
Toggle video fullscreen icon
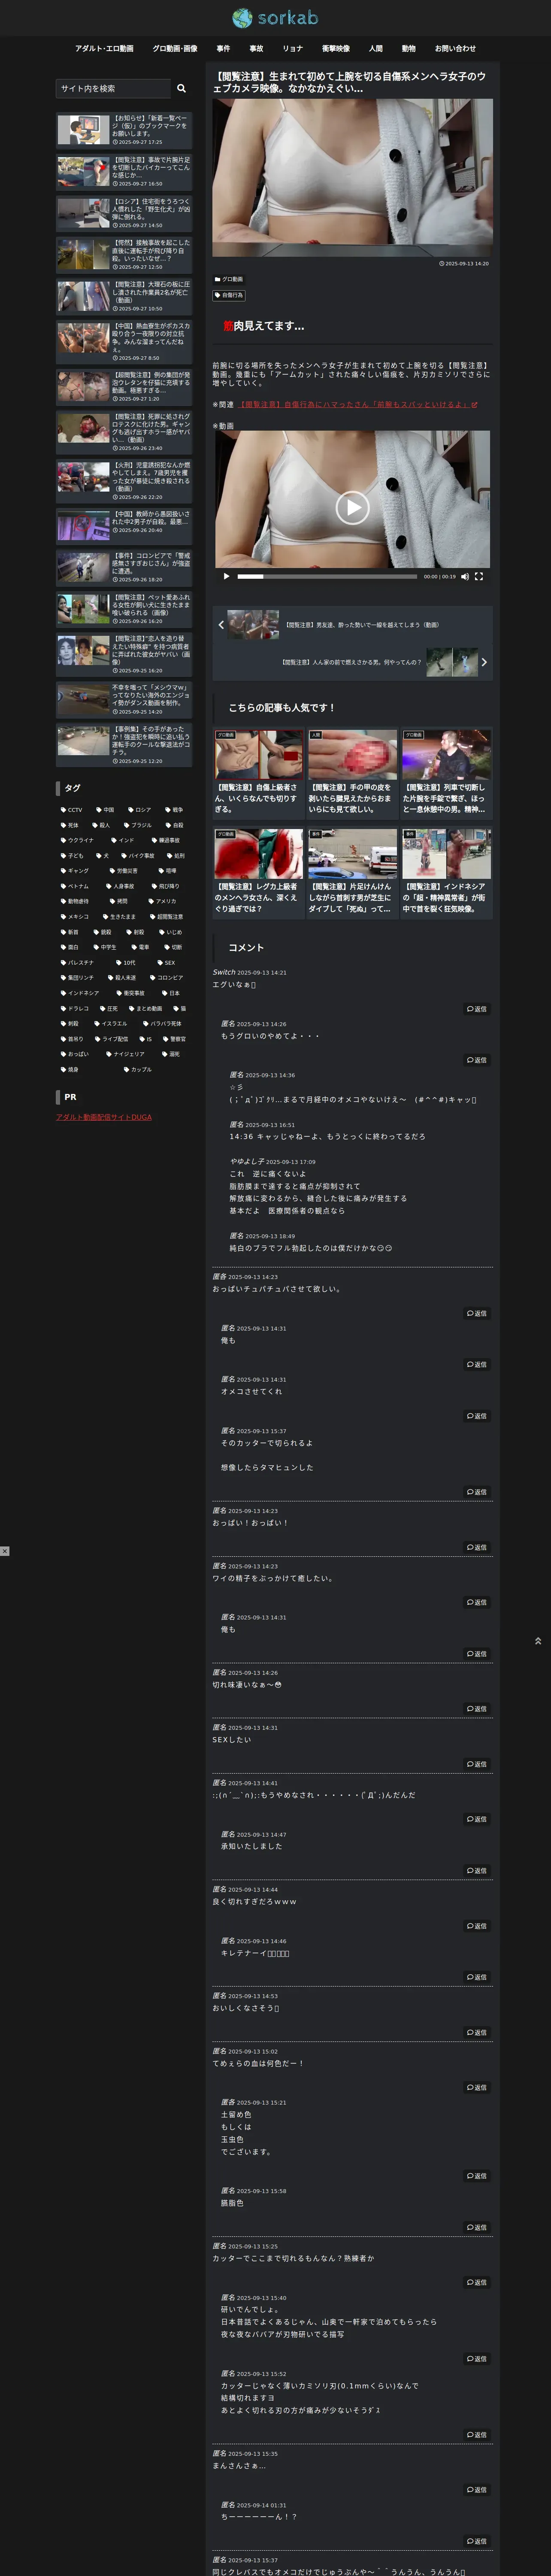pos(478,576)
